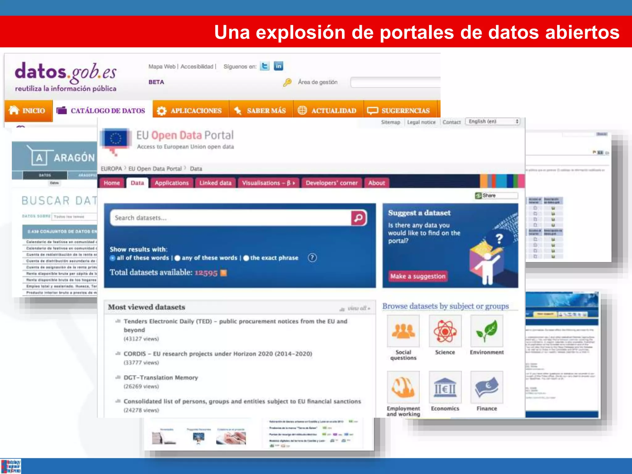
Task: Click the Mapa Web link
Action: click(x=162, y=66)
